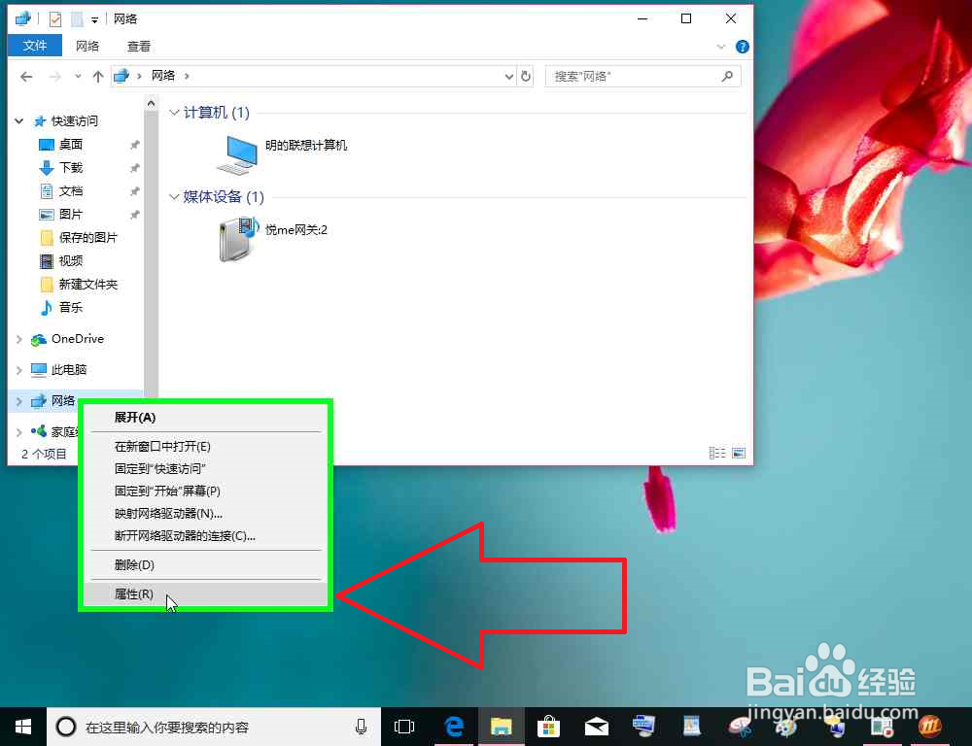The height and width of the screenshot is (746, 972).
Task: Refresh the network view with the refresh icon
Action: coord(526,76)
